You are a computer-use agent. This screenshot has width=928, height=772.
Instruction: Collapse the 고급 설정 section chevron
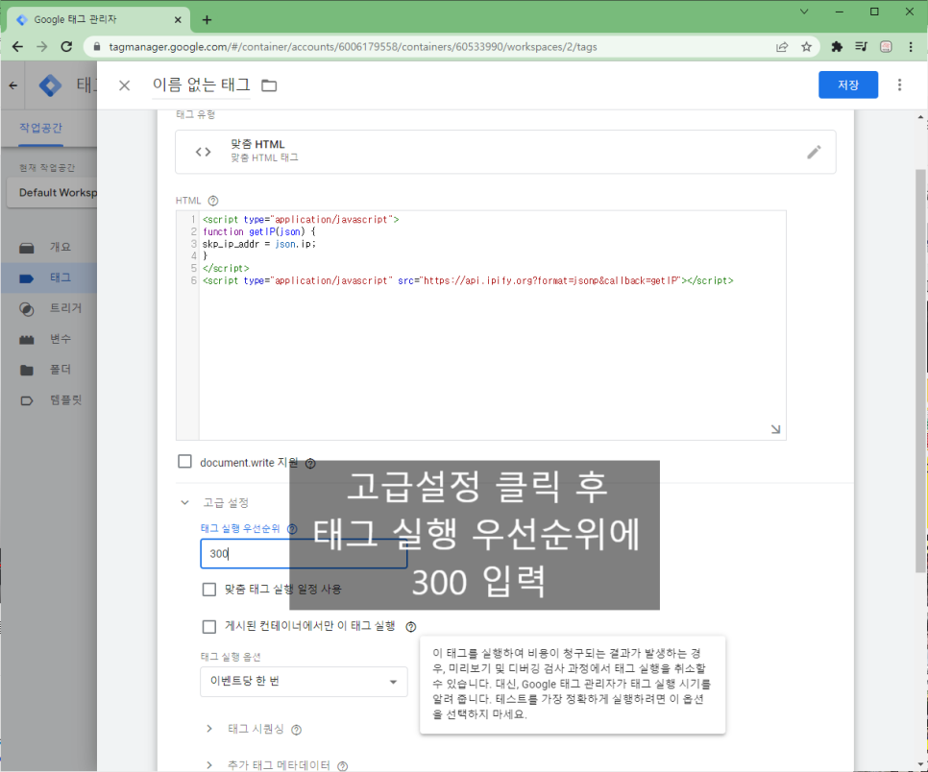(184, 502)
